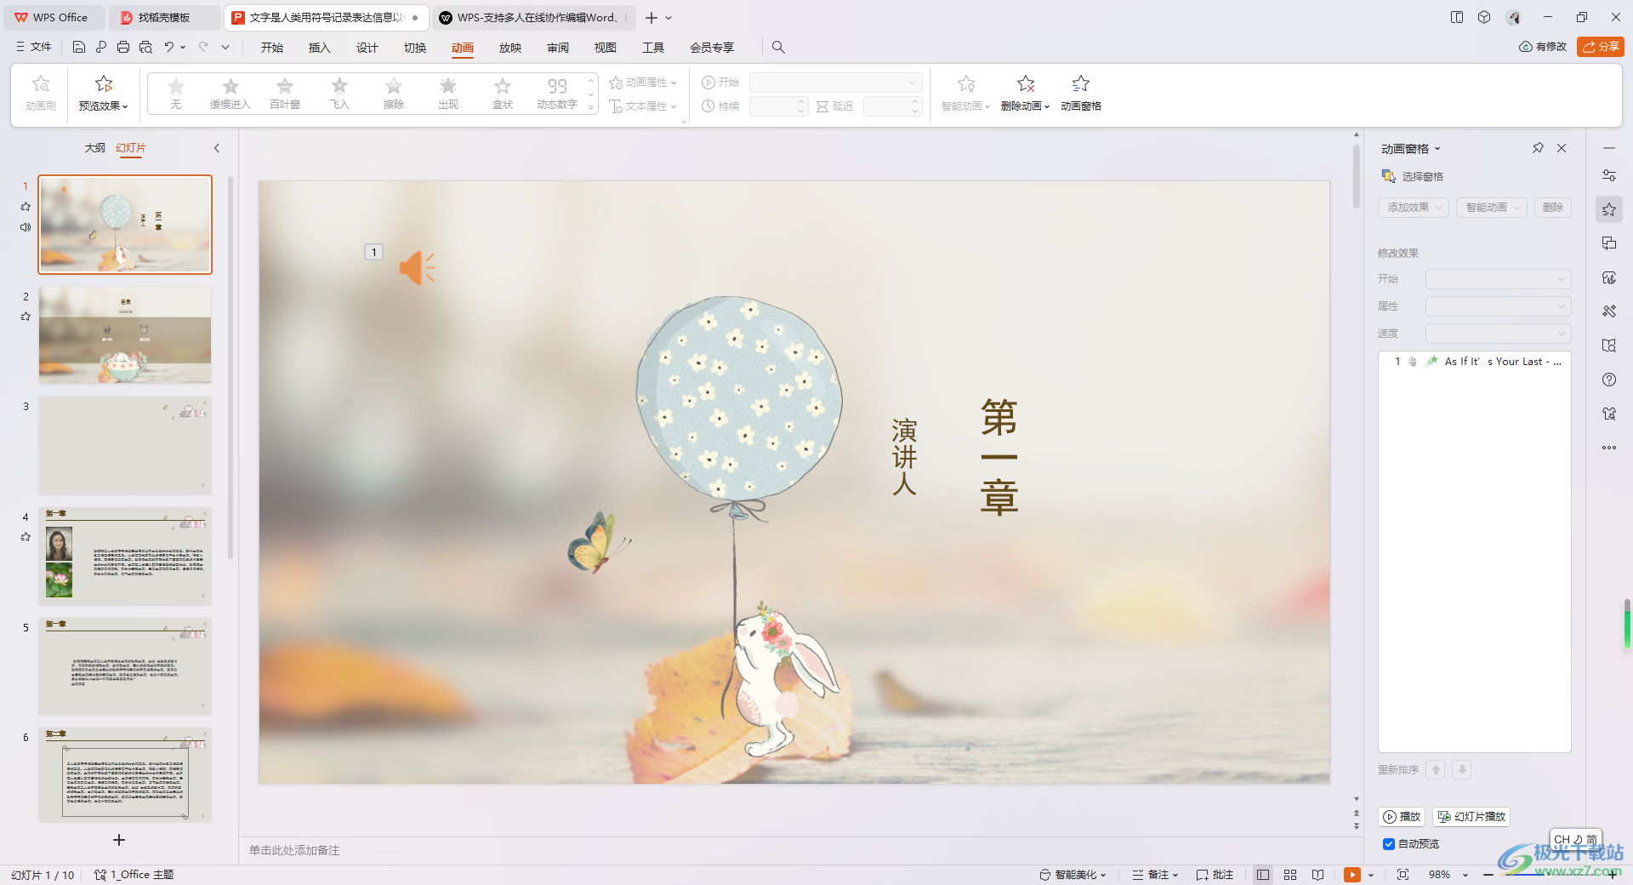Open the 找稻壳模板 template tab
The image size is (1633, 885).
164,17
